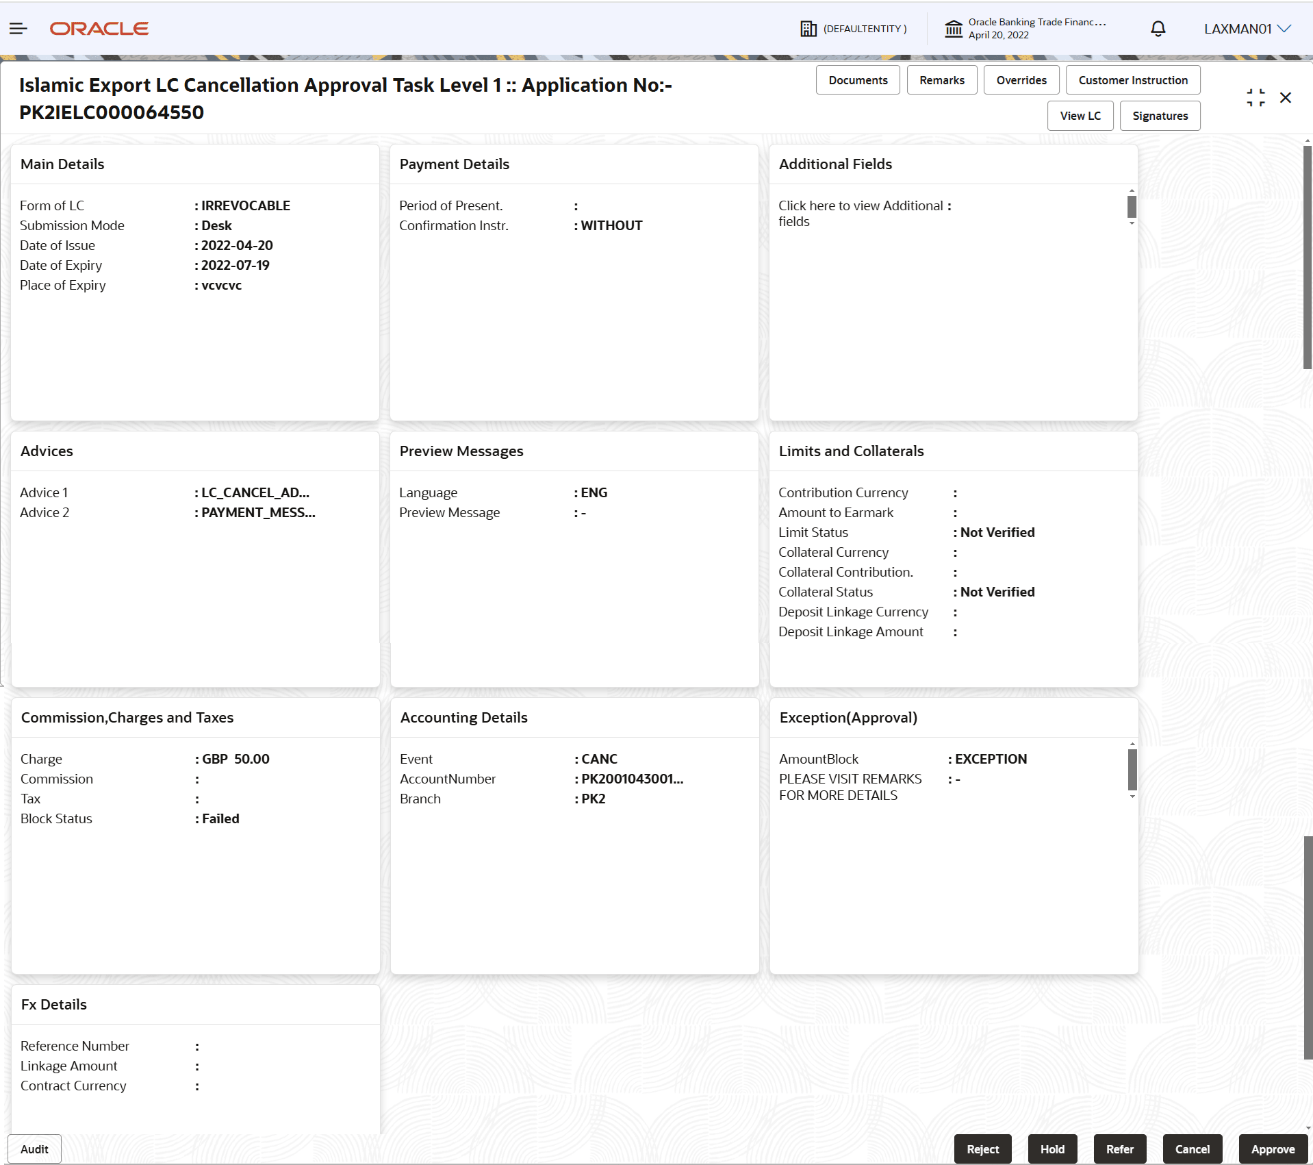Click the Oracle Banking Trade Finance bank icon
The height and width of the screenshot is (1165, 1313).
(954, 28)
